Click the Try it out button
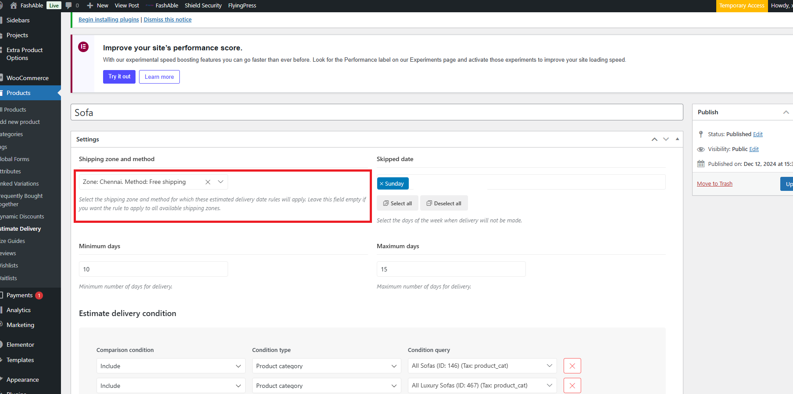793x394 pixels. pyautogui.click(x=119, y=77)
